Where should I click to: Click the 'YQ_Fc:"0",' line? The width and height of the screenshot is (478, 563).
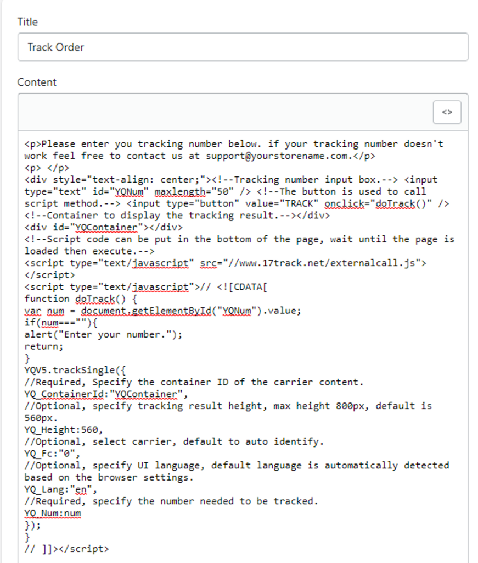[x=52, y=454]
